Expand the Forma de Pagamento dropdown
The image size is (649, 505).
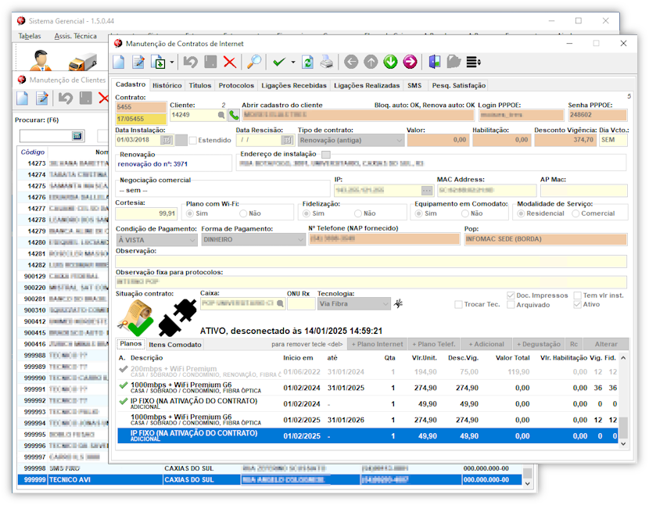point(300,240)
